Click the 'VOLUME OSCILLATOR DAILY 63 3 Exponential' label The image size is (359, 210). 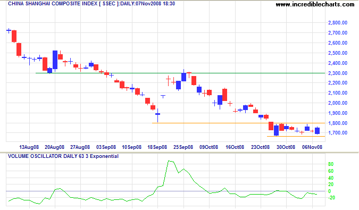click(x=63, y=156)
